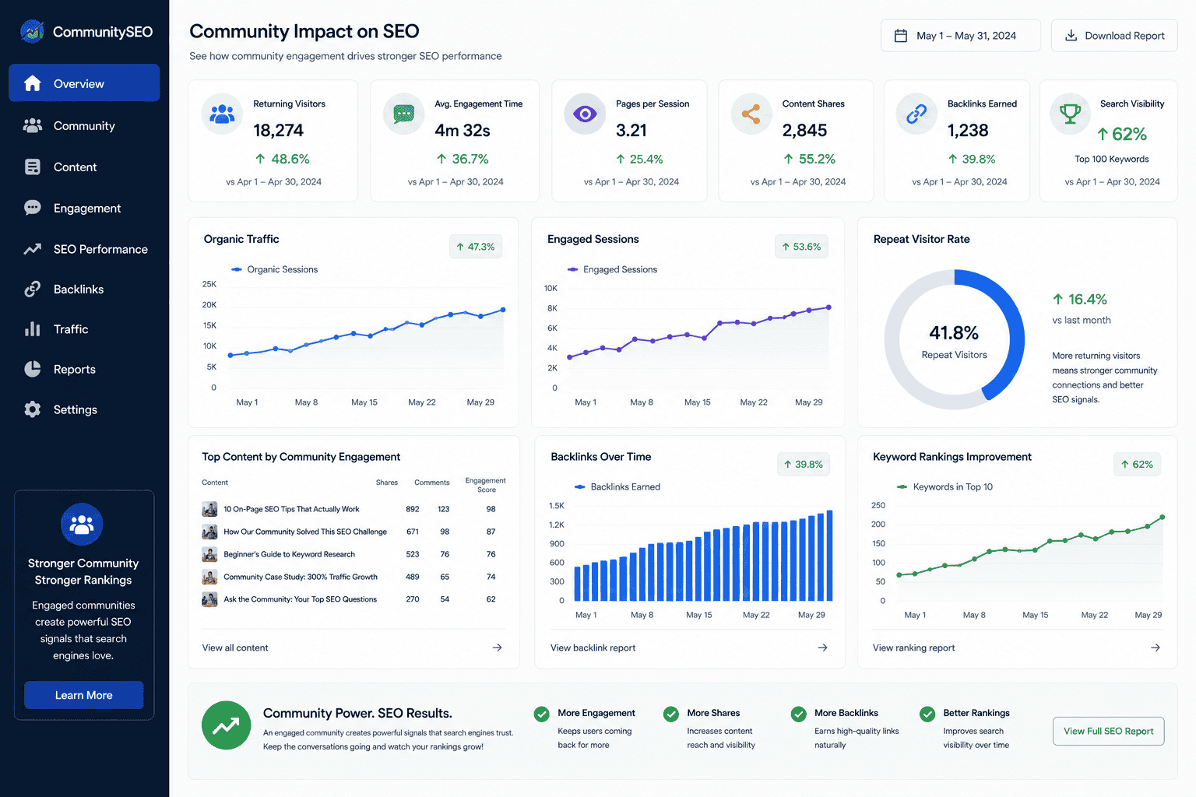Viewport: 1196px width, 797px height.
Task: Click the CommunitySEO logo icon
Action: [32, 31]
